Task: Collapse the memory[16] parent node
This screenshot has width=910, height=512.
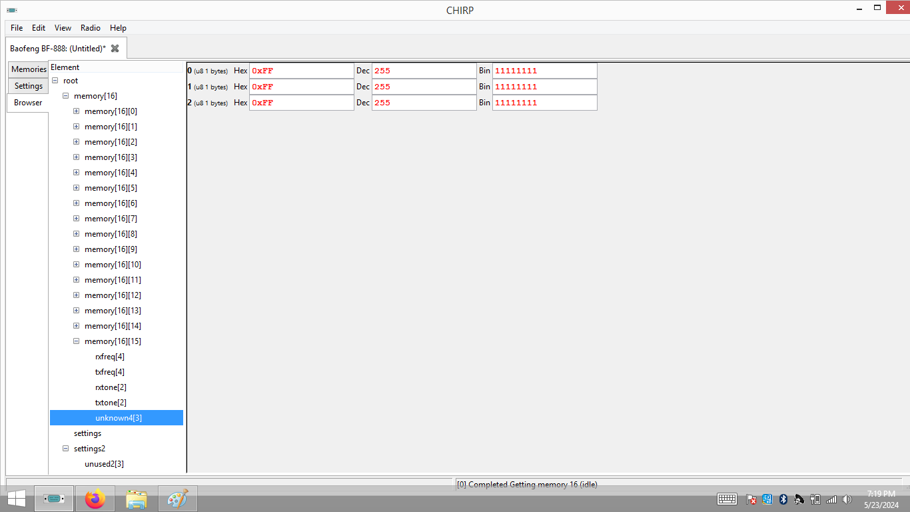Action: click(66, 96)
